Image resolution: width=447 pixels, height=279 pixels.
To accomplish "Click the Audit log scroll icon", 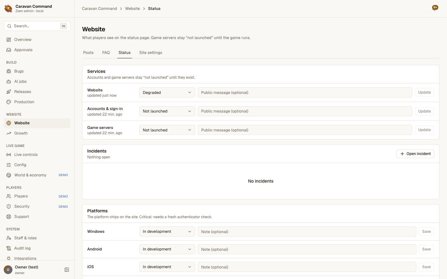I will coord(9,248).
